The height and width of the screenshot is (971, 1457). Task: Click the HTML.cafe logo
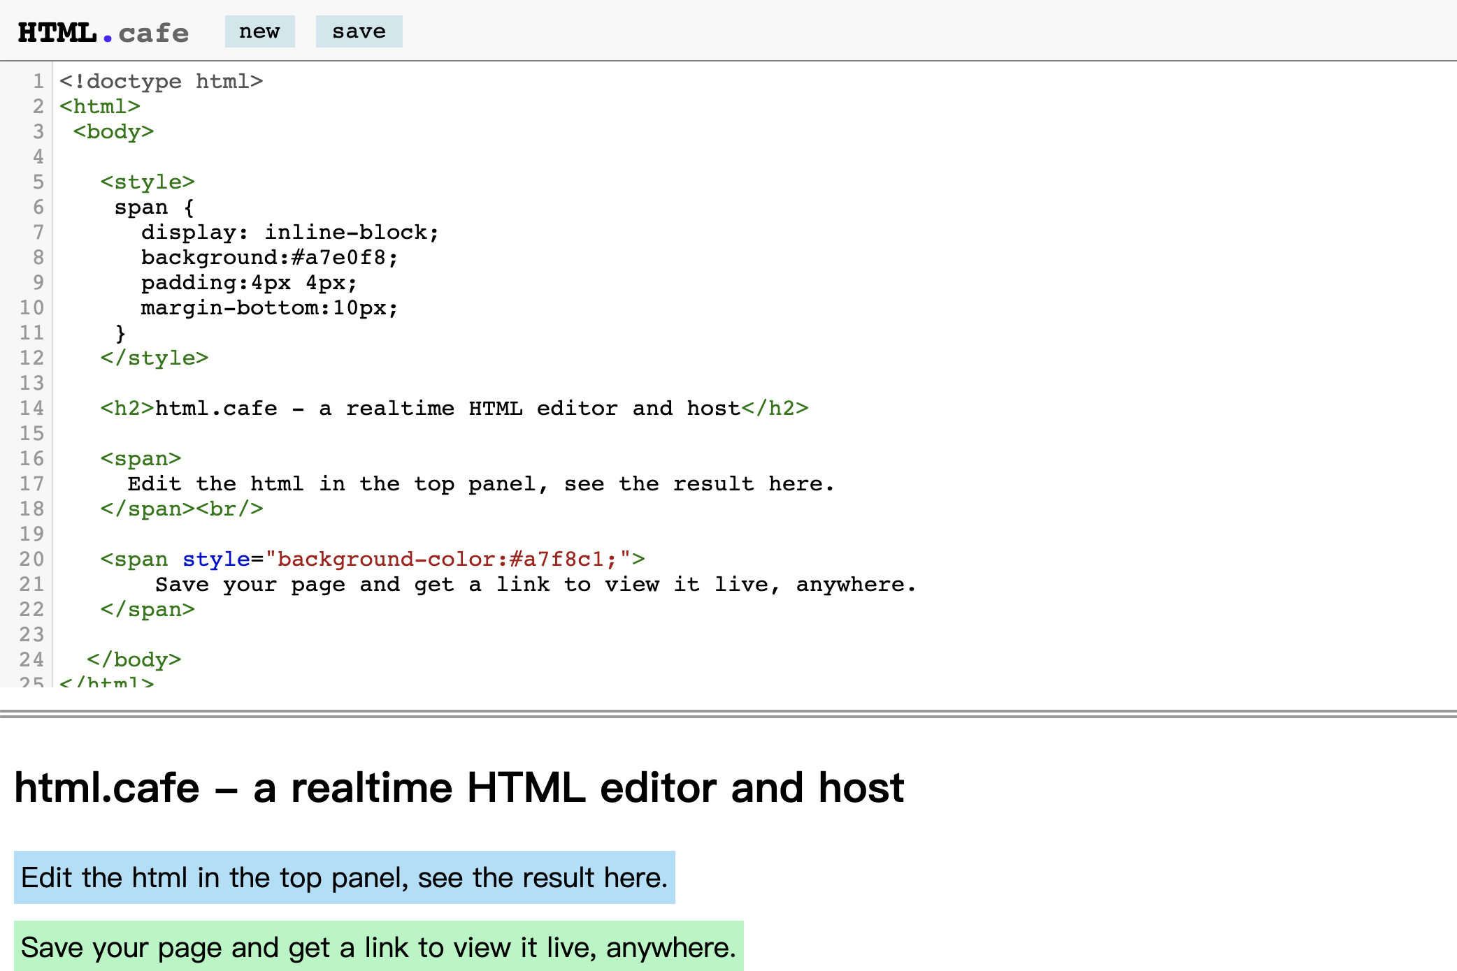[102, 31]
